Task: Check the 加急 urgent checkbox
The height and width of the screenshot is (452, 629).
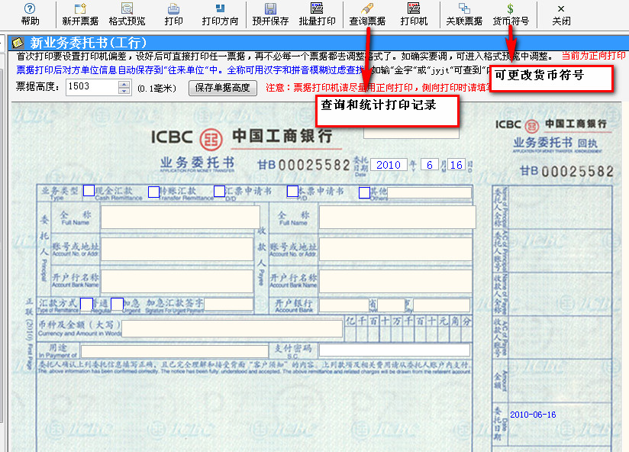Action: [x=117, y=304]
